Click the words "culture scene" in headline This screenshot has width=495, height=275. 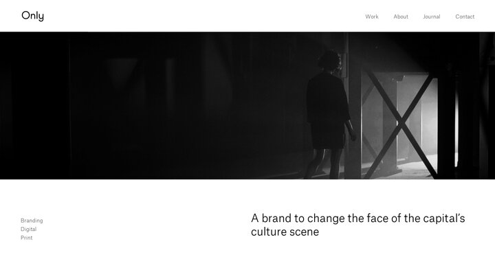(285, 232)
